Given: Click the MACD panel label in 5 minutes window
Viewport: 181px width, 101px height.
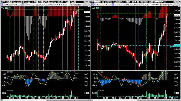Looking at the screenshot, I should coord(10,72).
